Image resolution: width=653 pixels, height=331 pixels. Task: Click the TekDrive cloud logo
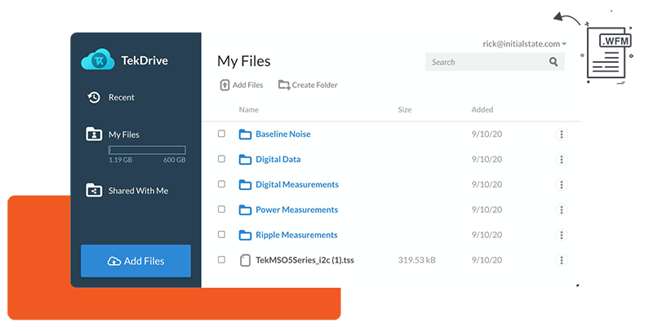pyautogui.click(x=98, y=59)
